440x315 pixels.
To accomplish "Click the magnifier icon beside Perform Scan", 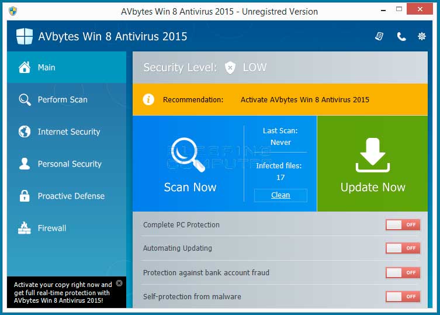I will coord(25,100).
